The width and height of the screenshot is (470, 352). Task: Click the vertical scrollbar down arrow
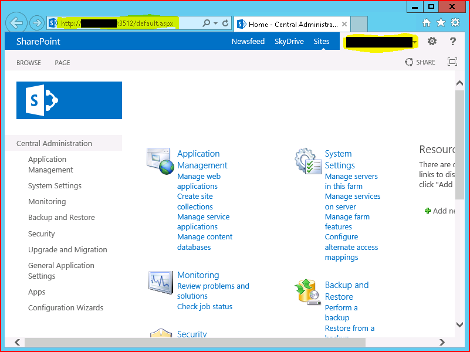click(459, 324)
